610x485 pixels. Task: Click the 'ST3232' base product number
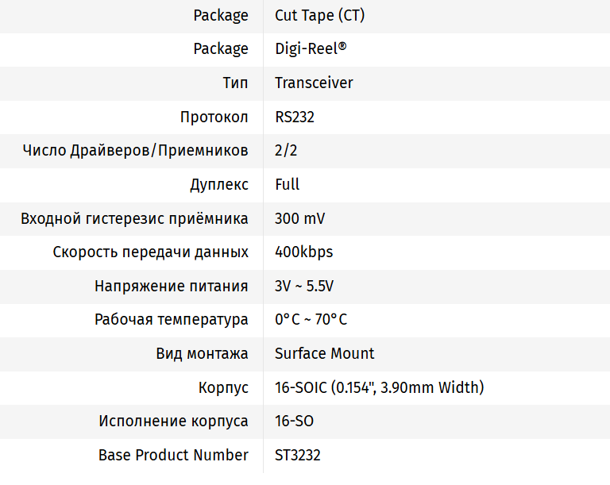pos(298,455)
